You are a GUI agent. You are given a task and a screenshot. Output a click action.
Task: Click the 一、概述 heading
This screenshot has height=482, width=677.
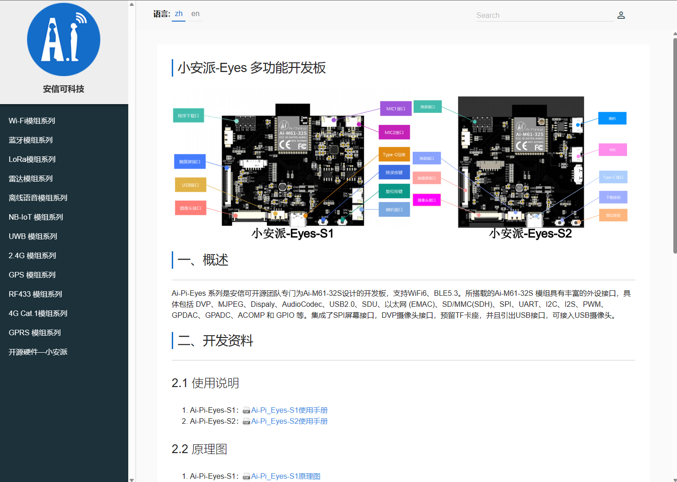coord(203,260)
